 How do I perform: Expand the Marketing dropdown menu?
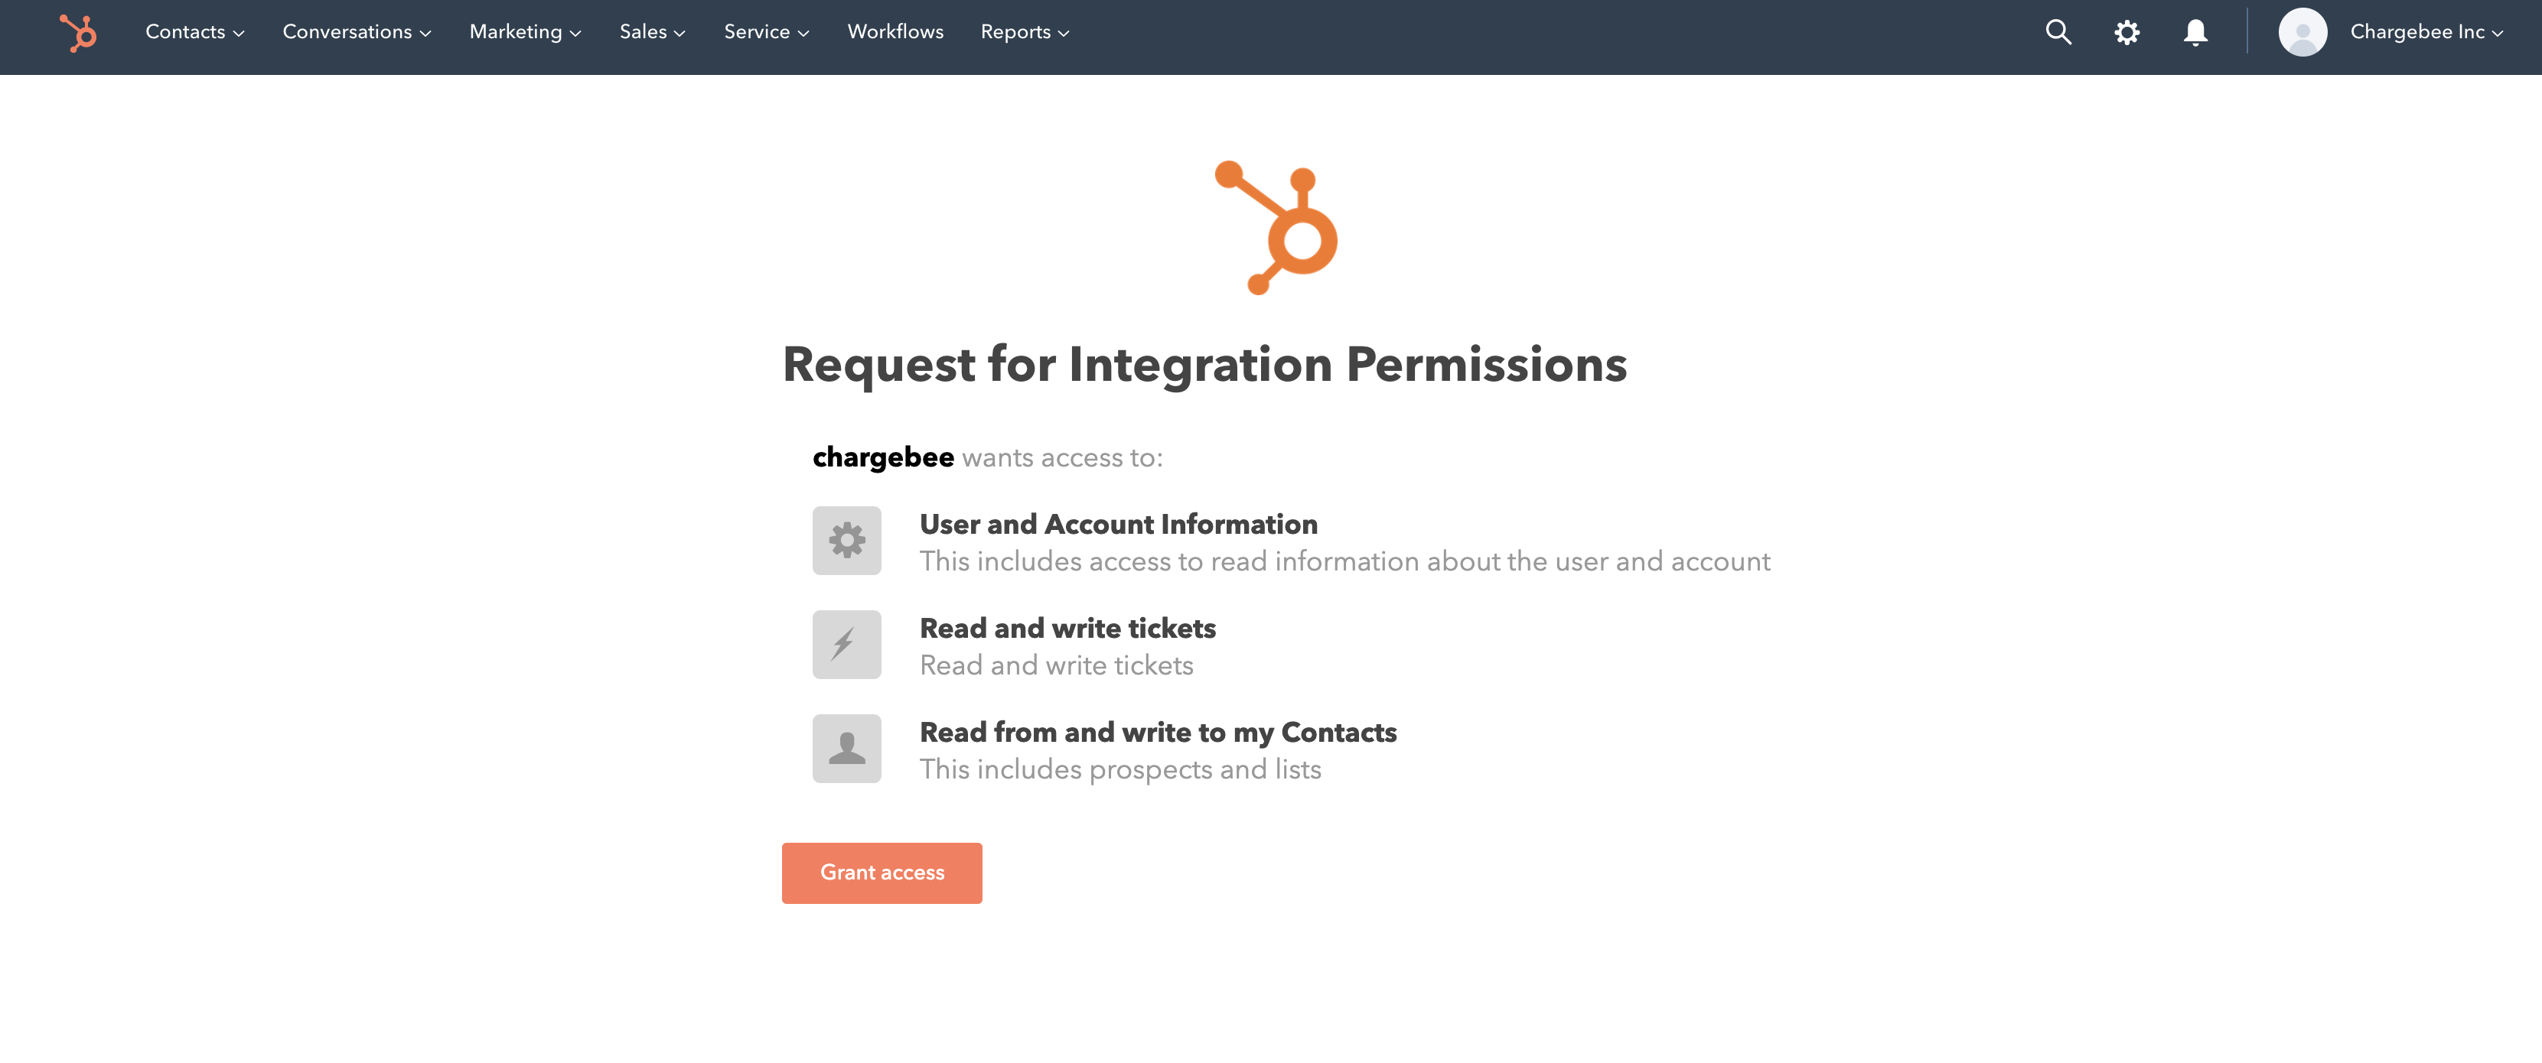pos(525,33)
